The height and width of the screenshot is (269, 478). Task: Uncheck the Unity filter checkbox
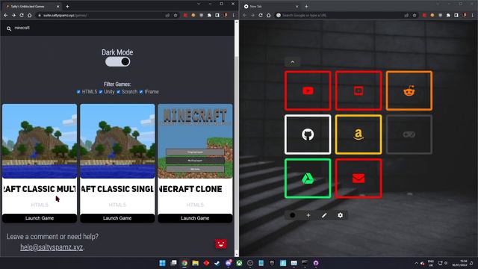click(101, 92)
